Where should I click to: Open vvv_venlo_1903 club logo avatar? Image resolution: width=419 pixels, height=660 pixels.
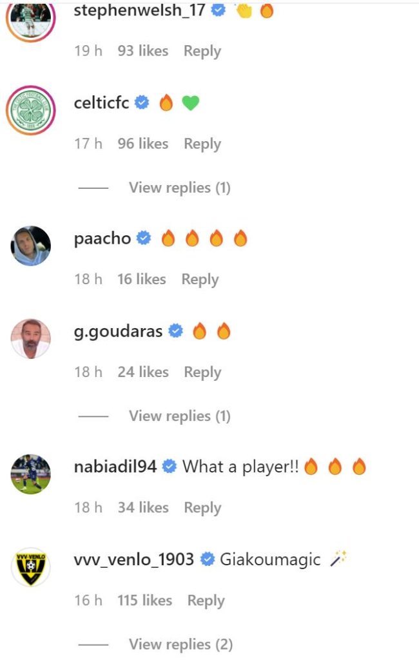click(x=31, y=567)
